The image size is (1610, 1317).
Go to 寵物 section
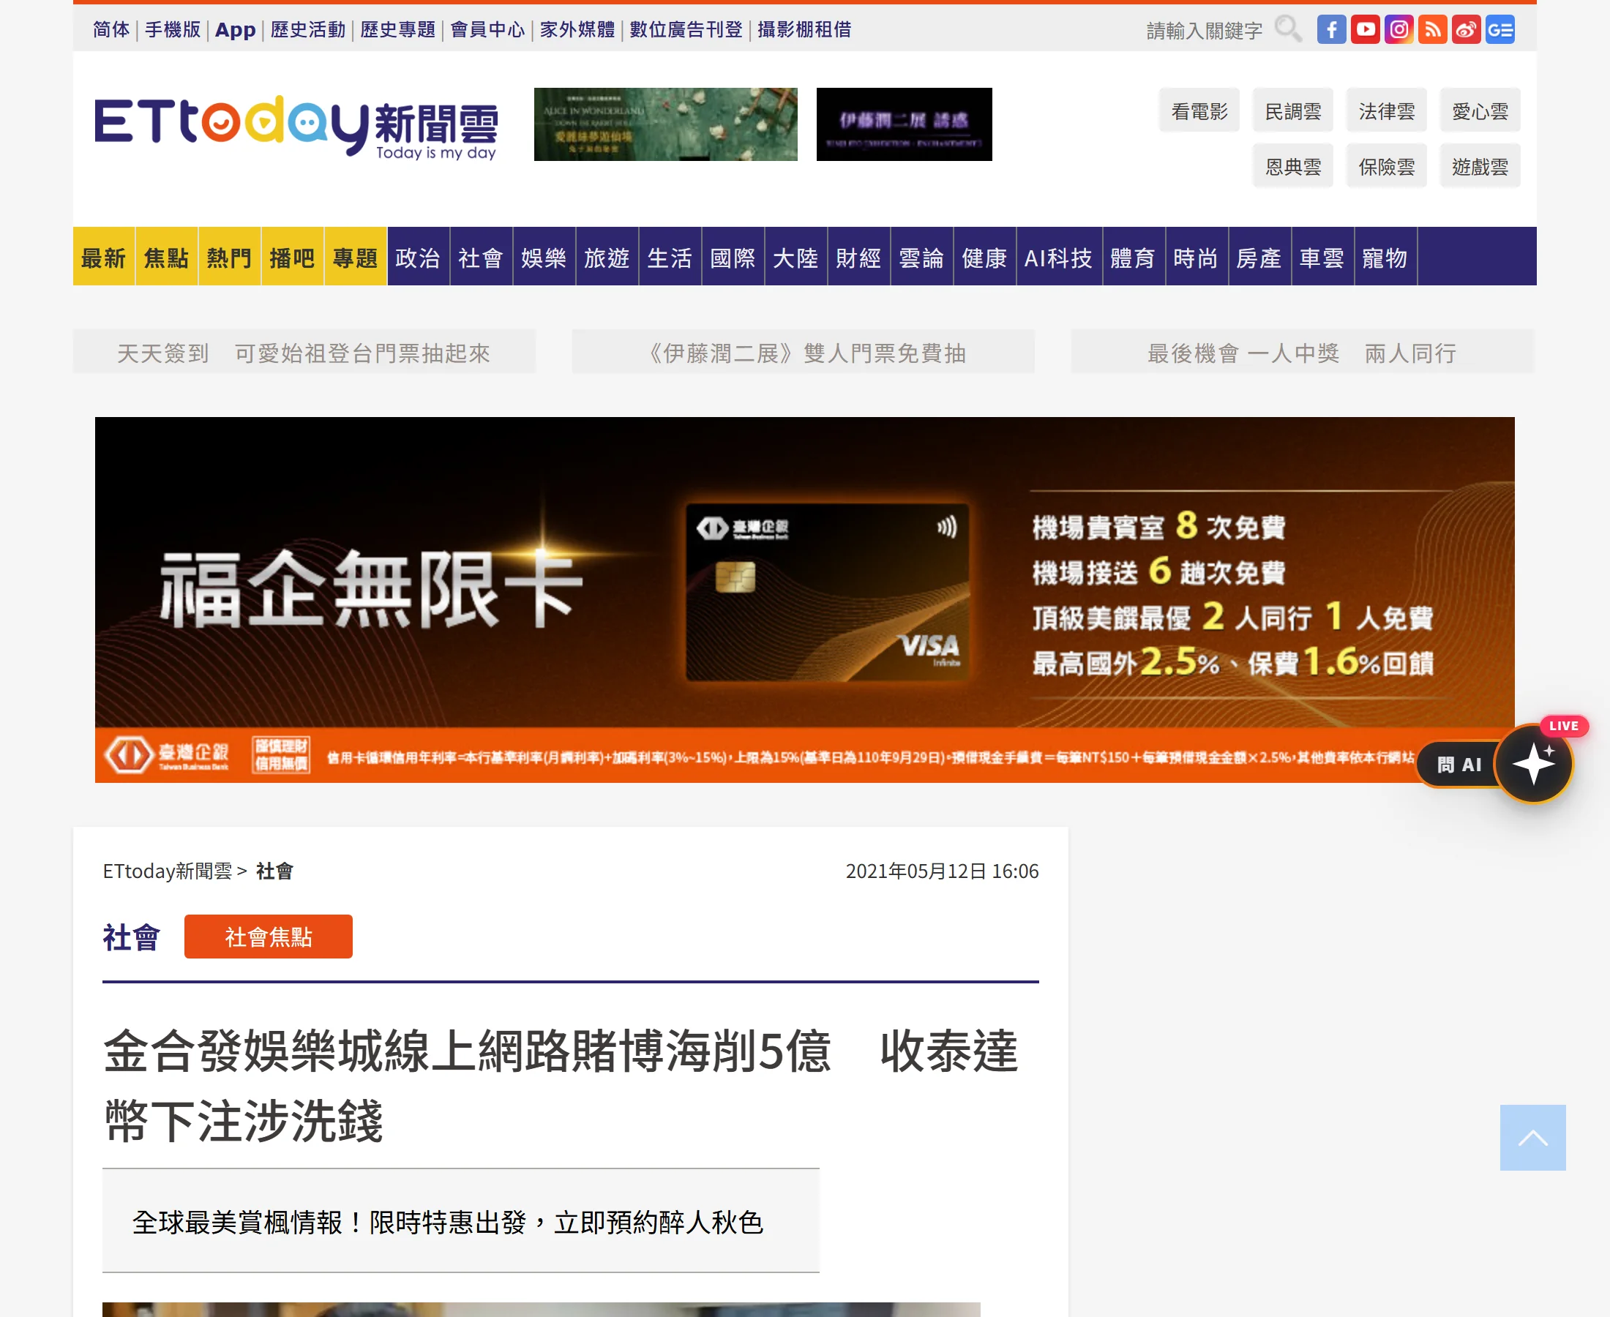coord(1385,257)
